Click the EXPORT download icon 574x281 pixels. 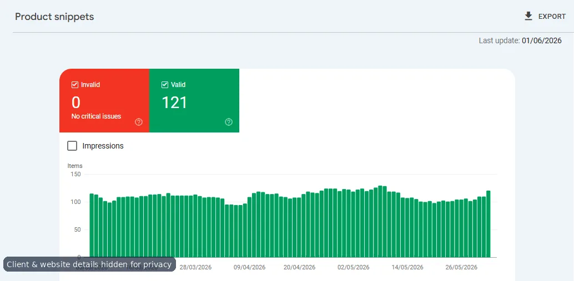tap(528, 17)
